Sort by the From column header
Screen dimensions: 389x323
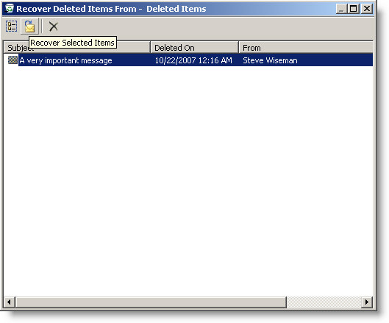coord(306,47)
